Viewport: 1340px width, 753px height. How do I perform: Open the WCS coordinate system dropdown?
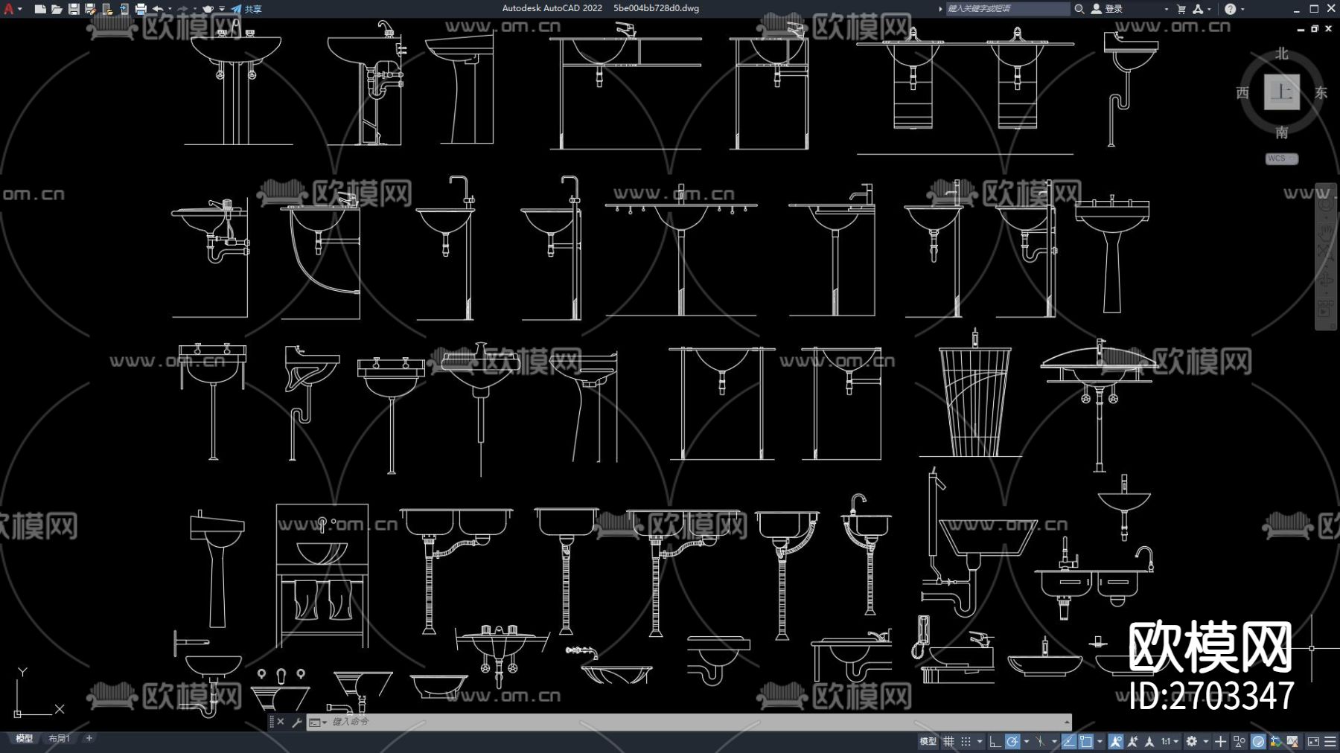[x=1282, y=158]
